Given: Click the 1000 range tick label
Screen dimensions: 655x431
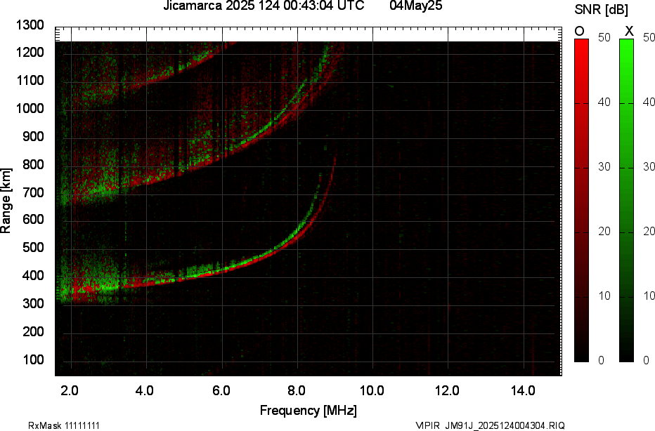Looking at the screenshot, I should (30, 109).
